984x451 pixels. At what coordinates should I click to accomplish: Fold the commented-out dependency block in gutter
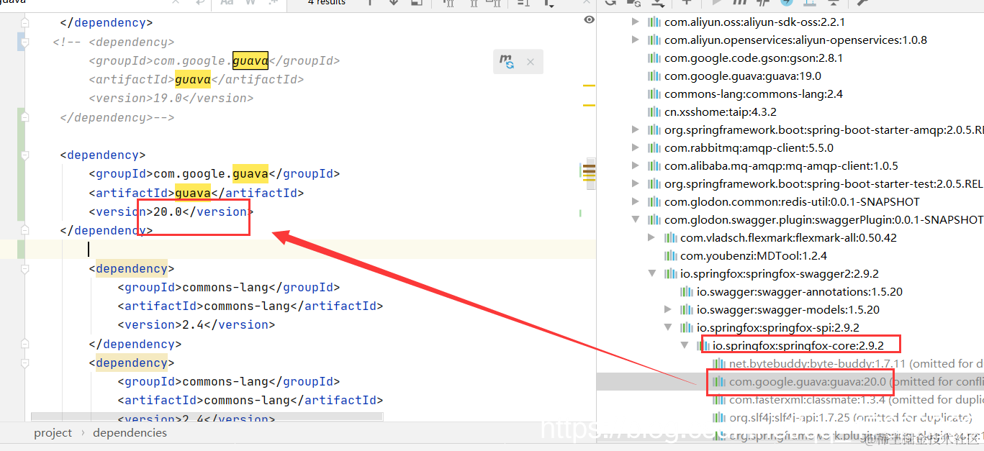point(25,42)
